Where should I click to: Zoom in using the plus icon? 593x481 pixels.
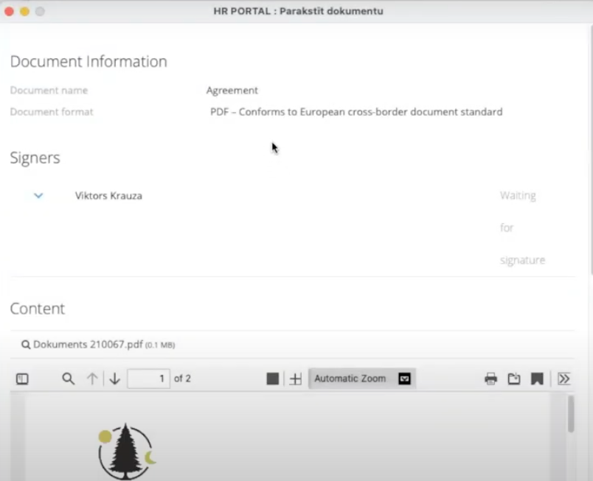click(x=296, y=379)
